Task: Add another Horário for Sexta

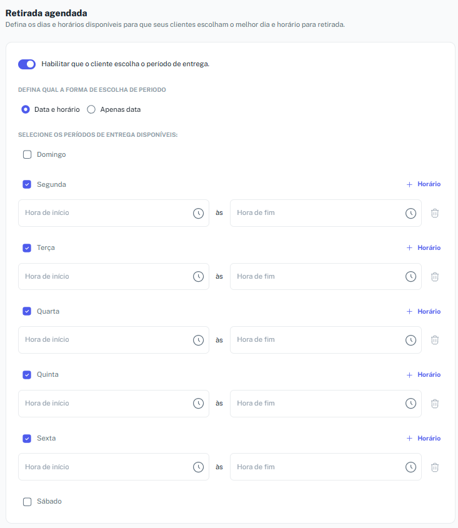Action: click(x=423, y=439)
